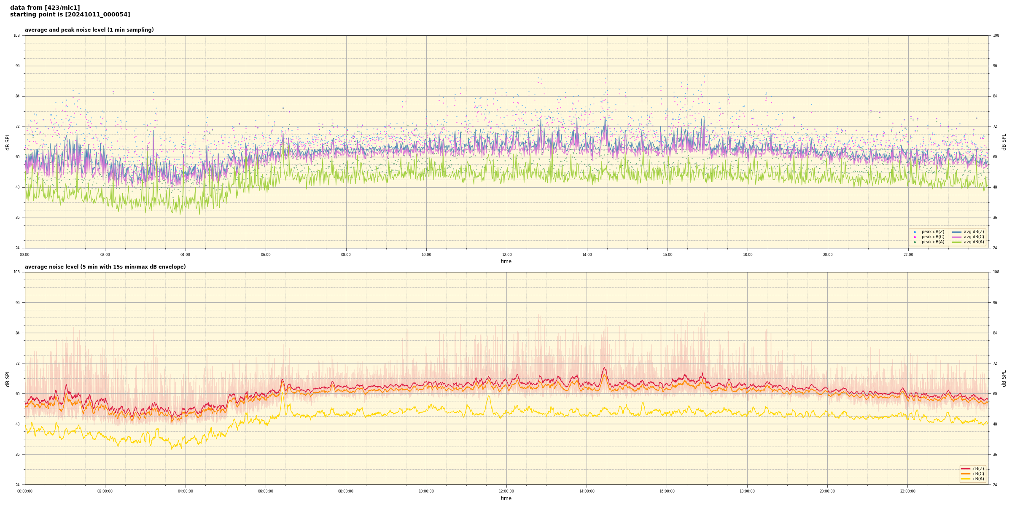Click the 'time' label under upper chart
This screenshot has height=506, width=1012.
pos(506,261)
